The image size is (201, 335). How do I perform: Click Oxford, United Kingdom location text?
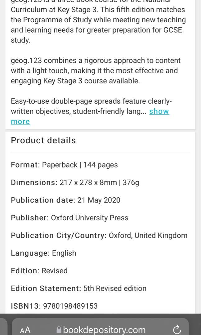coord(148,235)
